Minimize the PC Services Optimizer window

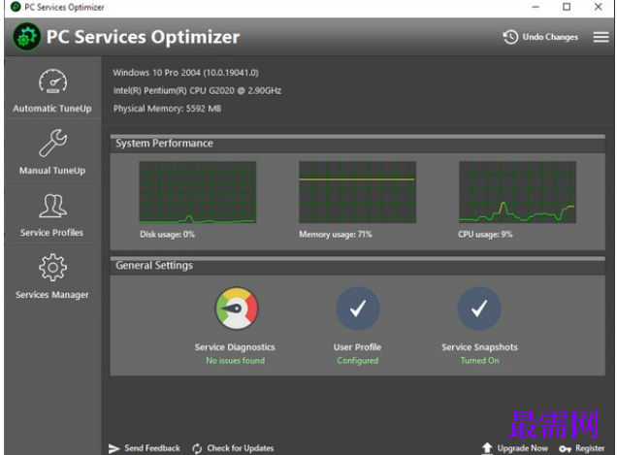(x=536, y=7)
